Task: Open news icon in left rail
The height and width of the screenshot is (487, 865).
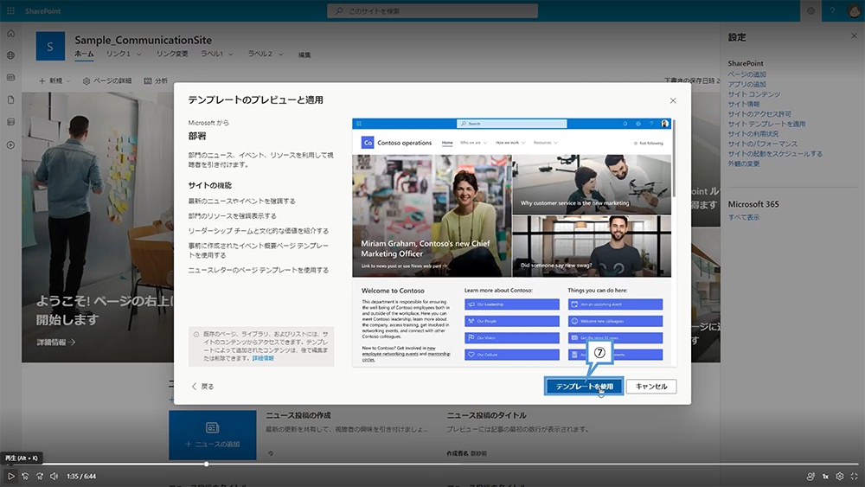Action: pyautogui.click(x=10, y=77)
